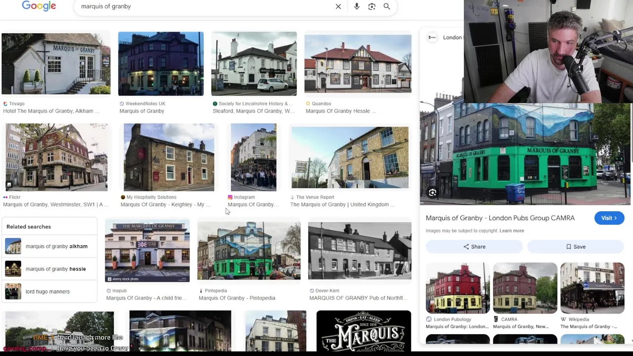Search inside preview image with Lens icon
This screenshot has width=633, height=356.
433,193
